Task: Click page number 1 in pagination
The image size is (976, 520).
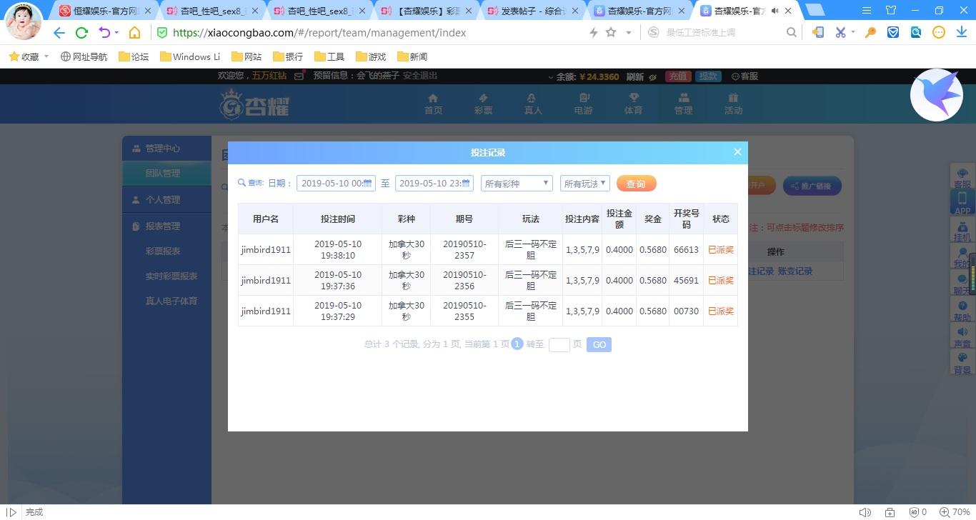Action: click(517, 344)
